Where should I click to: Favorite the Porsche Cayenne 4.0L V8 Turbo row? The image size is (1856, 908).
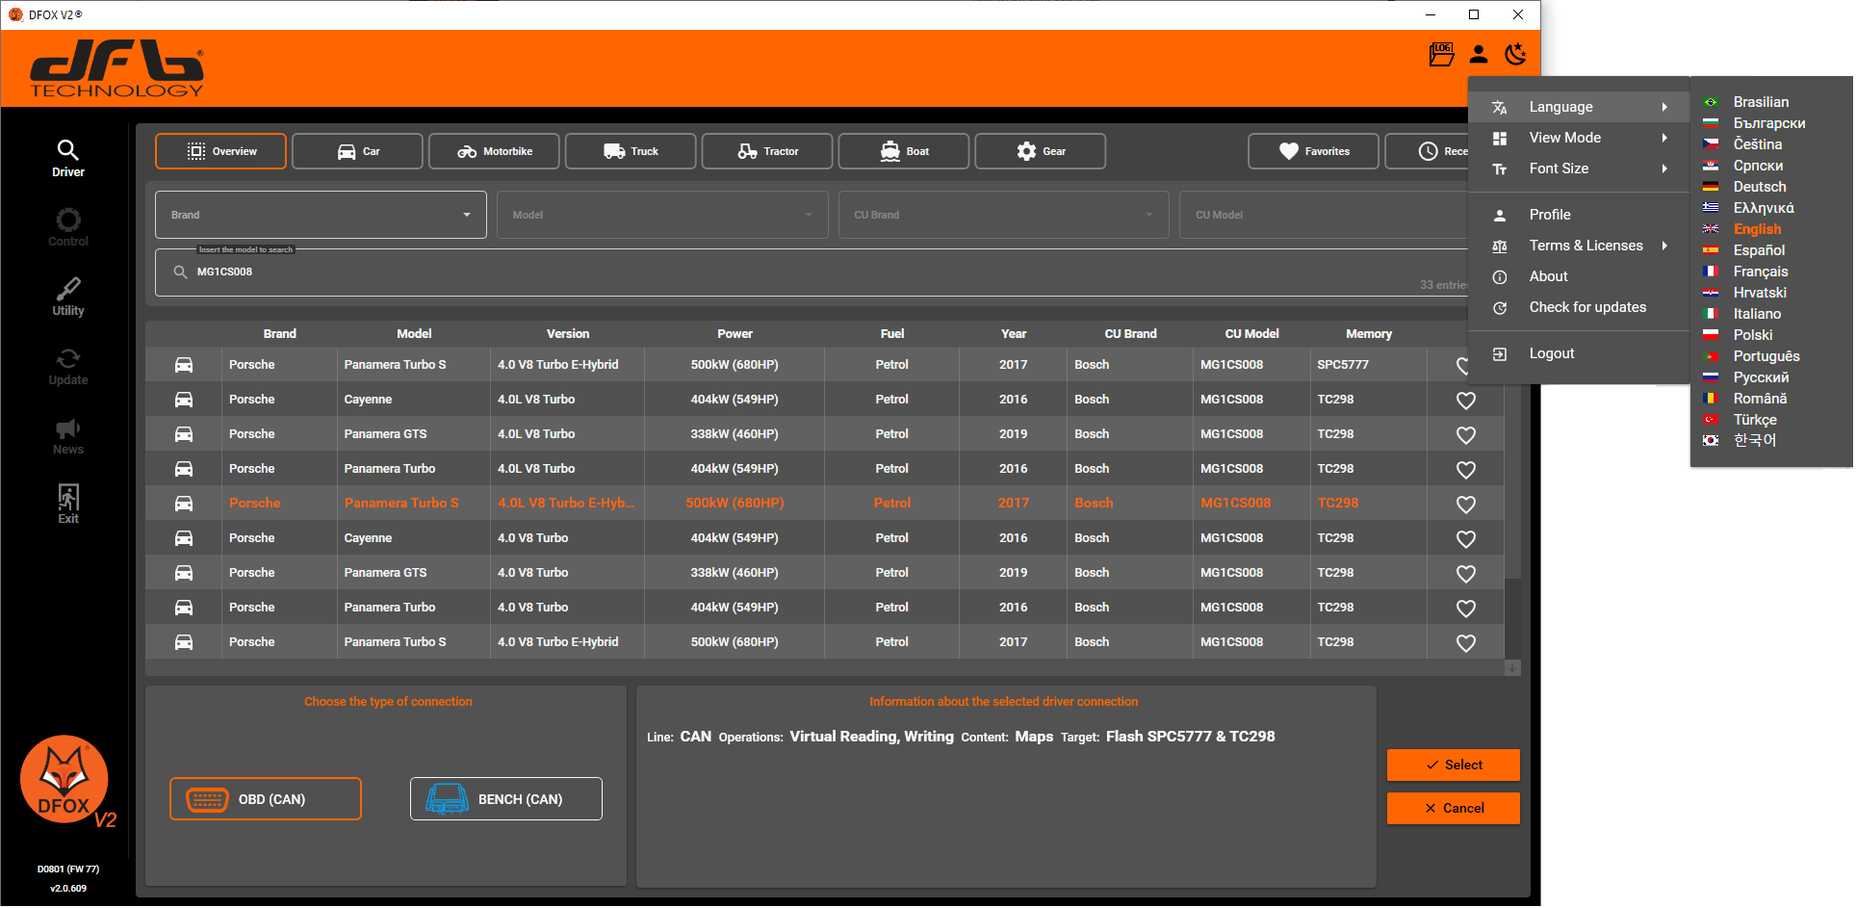pyautogui.click(x=1465, y=401)
